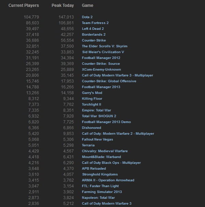Open the Football Manager 2013 Demo link

click(106, 122)
